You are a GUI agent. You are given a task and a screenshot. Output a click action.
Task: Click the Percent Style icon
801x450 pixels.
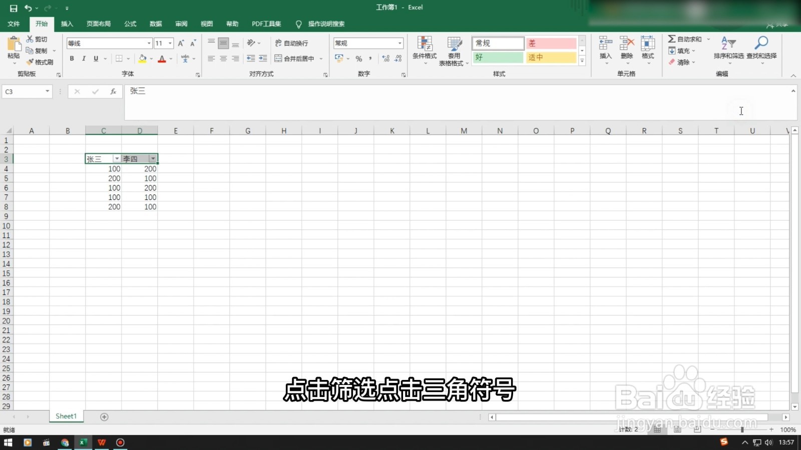(359, 58)
